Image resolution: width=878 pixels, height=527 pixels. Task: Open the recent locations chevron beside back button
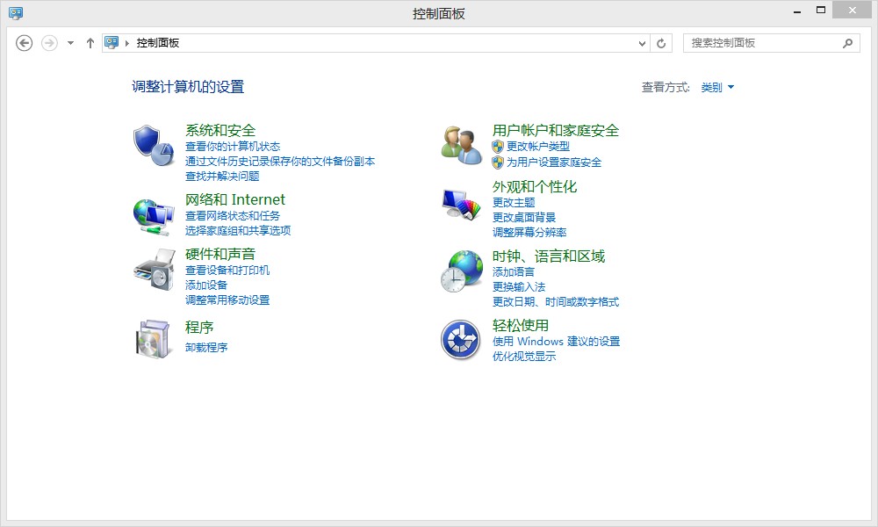[x=69, y=42]
